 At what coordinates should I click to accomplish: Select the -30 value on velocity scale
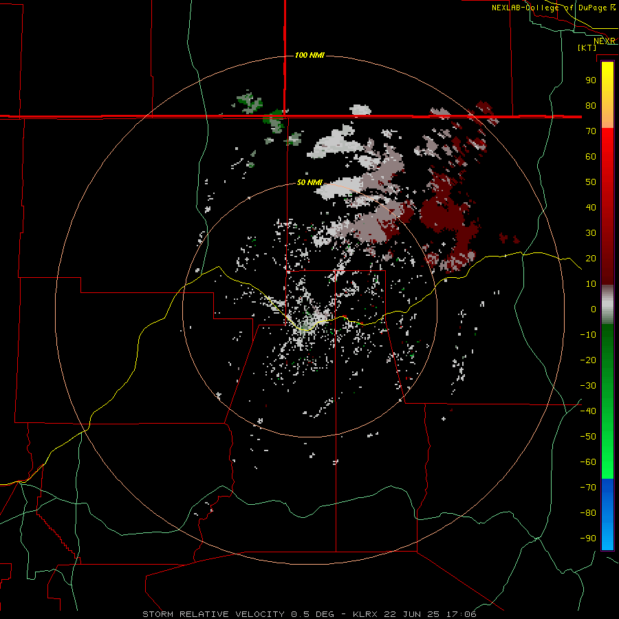(x=588, y=386)
